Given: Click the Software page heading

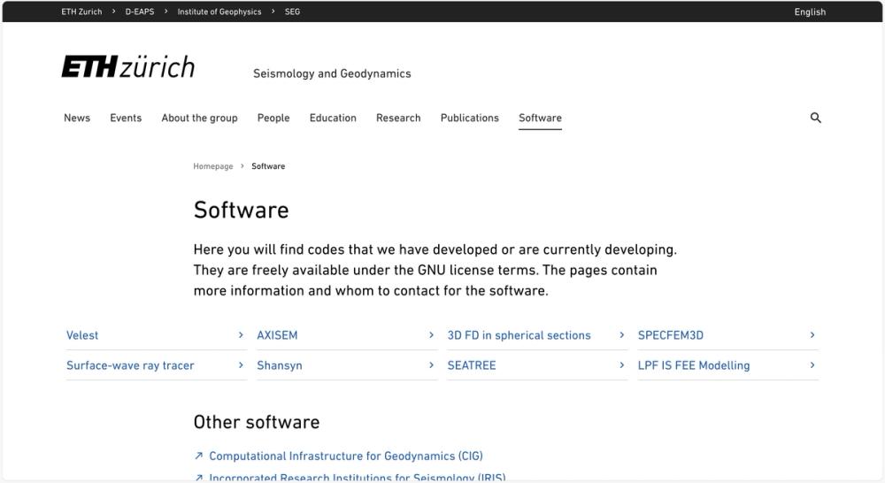Looking at the screenshot, I should [241, 210].
